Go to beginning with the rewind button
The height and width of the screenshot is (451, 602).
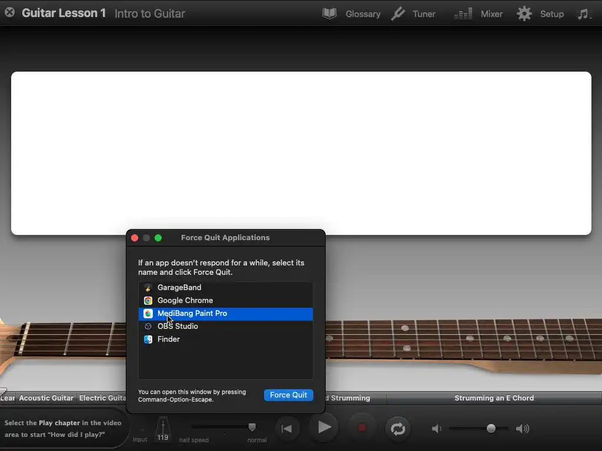point(287,428)
